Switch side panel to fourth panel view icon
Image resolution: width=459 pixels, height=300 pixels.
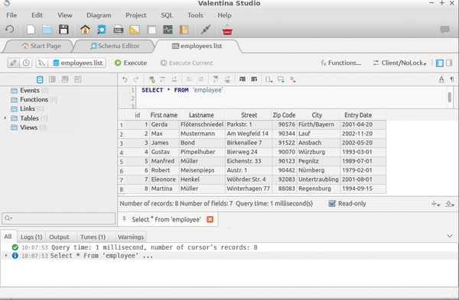pos(77,79)
